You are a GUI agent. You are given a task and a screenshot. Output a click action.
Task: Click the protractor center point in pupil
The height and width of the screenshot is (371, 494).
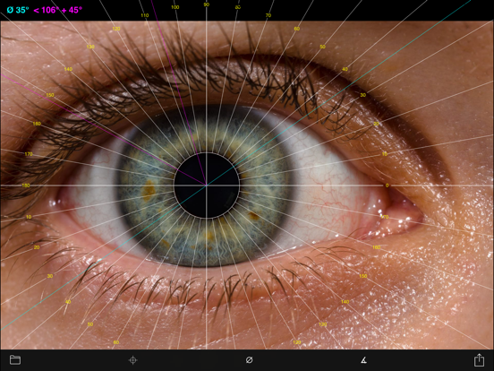pyautogui.click(x=207, y=185)
